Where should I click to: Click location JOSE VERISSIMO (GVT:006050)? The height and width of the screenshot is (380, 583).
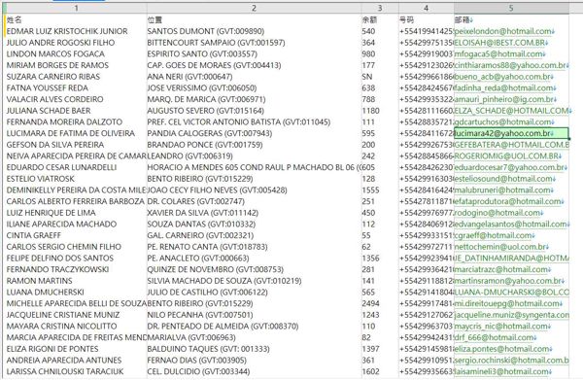pos(202,88)
